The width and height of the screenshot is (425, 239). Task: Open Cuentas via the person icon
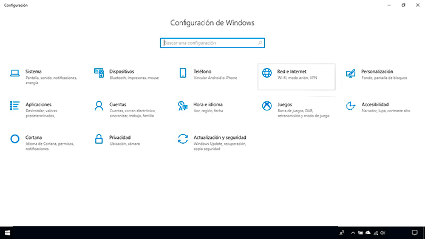click(99, 106)
